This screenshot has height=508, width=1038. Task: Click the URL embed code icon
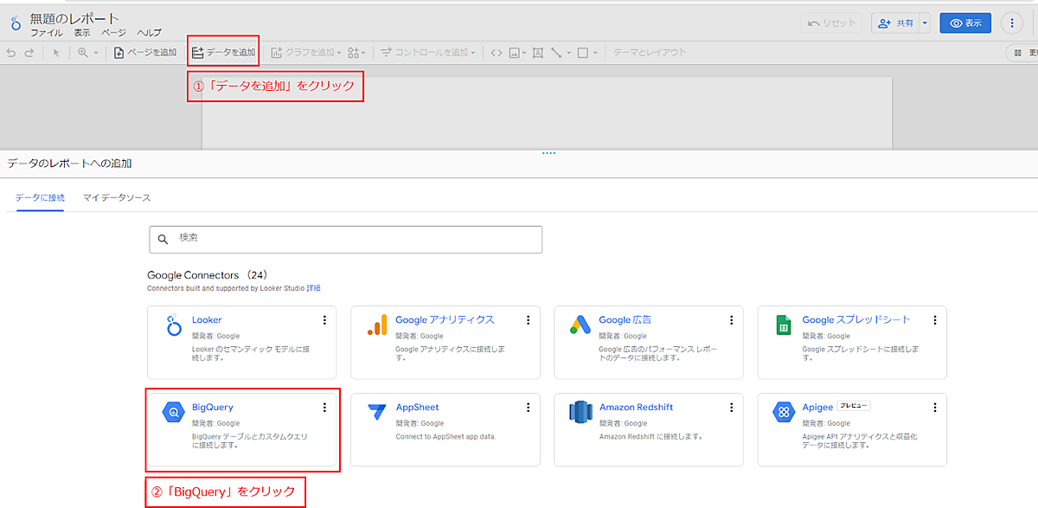point(496,53)
